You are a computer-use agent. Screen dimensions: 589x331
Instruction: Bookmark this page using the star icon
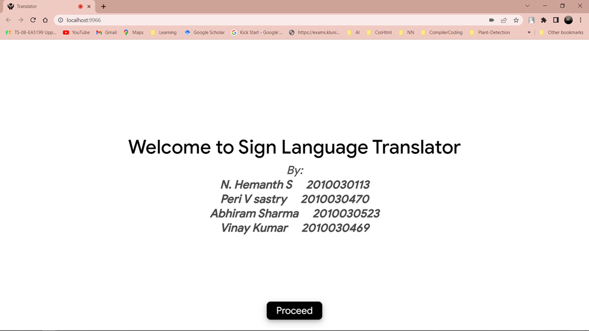(516, 20)
